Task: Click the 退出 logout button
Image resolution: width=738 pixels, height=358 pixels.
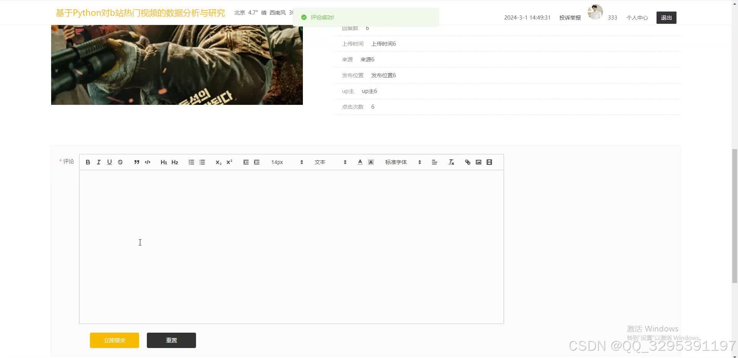Action: (666, 18)
